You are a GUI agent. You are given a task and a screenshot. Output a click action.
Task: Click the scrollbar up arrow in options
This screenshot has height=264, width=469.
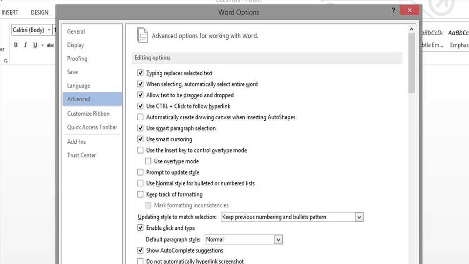411,30
